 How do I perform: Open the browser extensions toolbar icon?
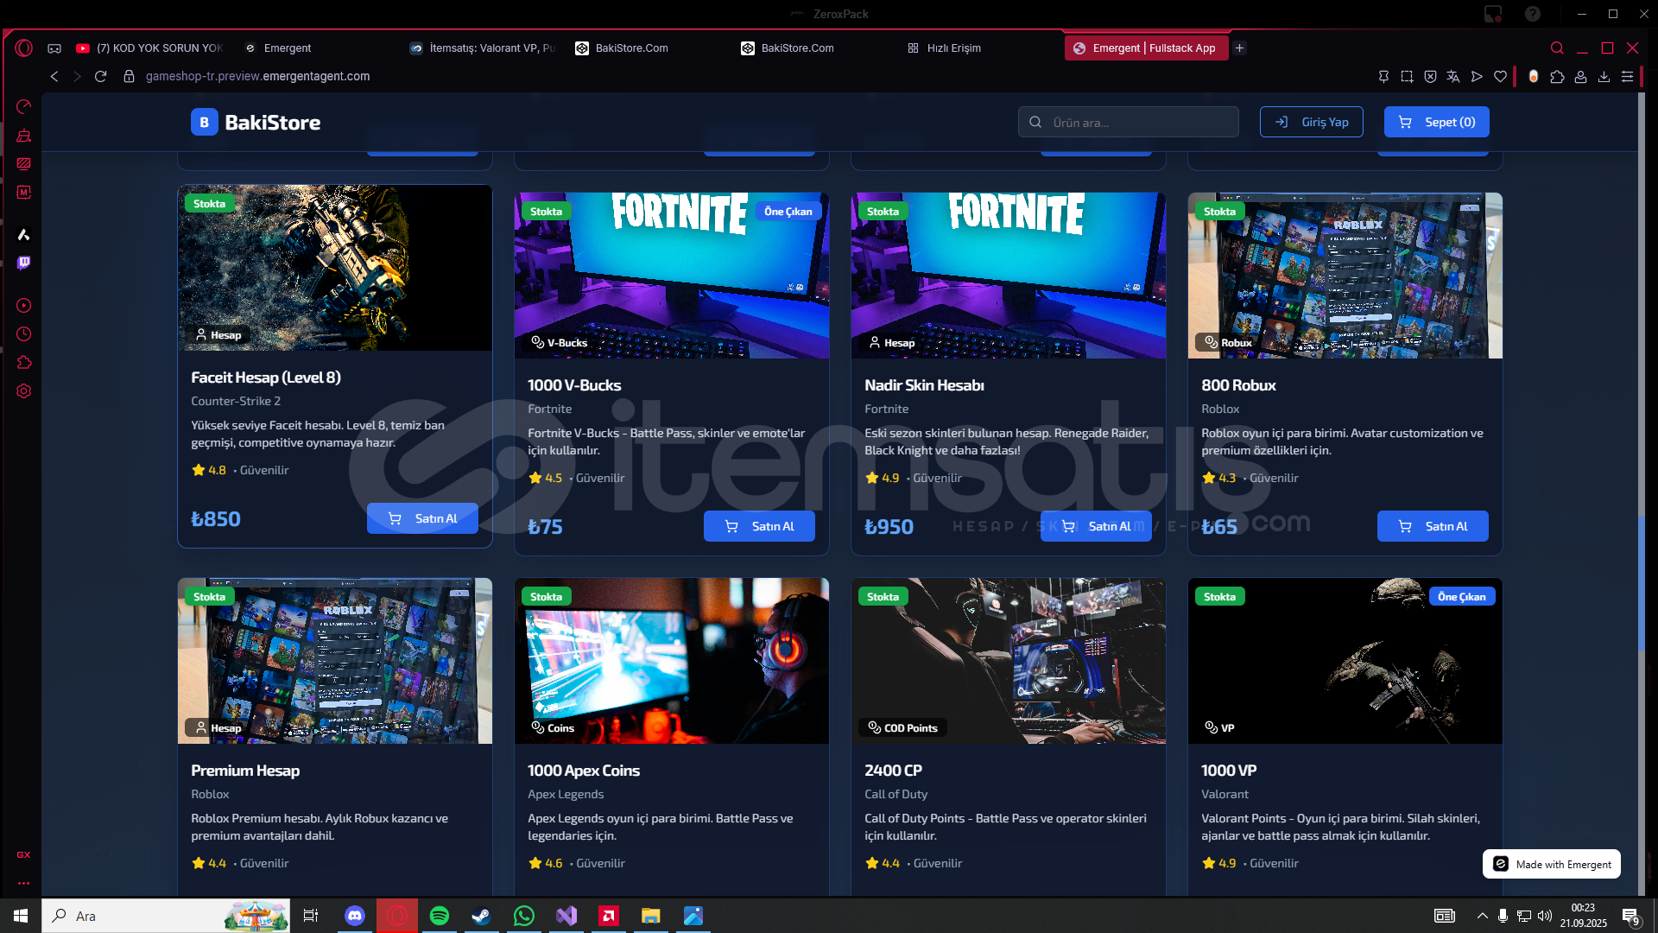(1557, 76)
